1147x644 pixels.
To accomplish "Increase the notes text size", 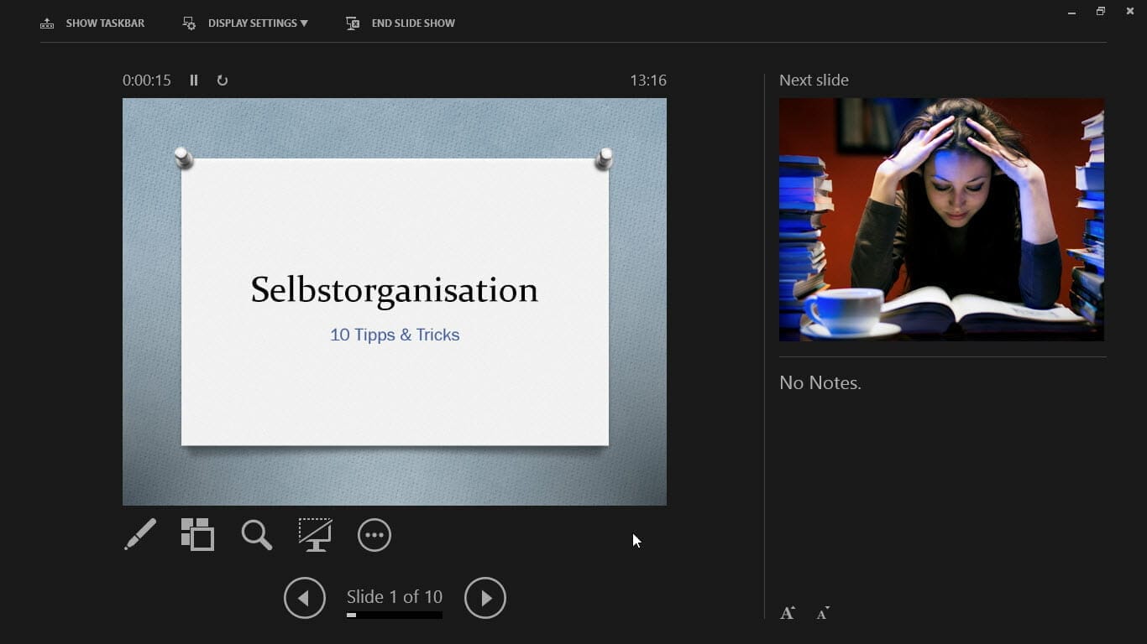I will pyautogui.click(x=787, y=613).
